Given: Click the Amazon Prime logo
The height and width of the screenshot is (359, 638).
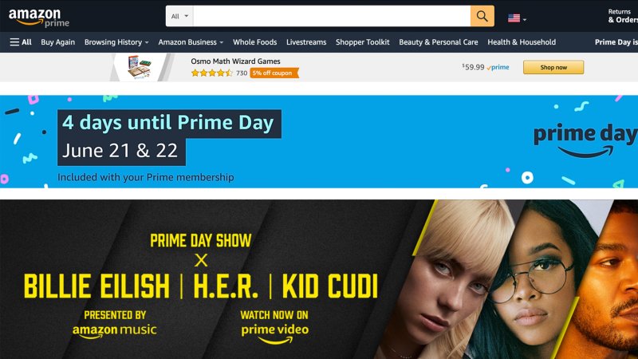Looking at the screenshot, I should click(39, 18).
